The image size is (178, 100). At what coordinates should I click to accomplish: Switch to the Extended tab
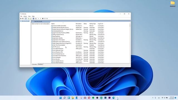tap(34, 64)
